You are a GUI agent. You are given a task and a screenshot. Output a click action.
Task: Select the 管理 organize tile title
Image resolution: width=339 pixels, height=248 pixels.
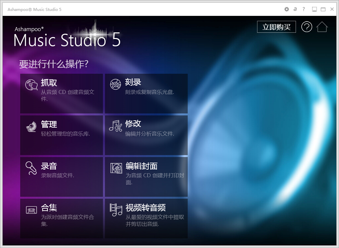tap(49, 124)
